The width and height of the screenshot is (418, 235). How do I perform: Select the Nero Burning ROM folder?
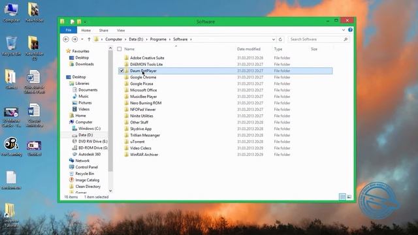tap(225, 103)
